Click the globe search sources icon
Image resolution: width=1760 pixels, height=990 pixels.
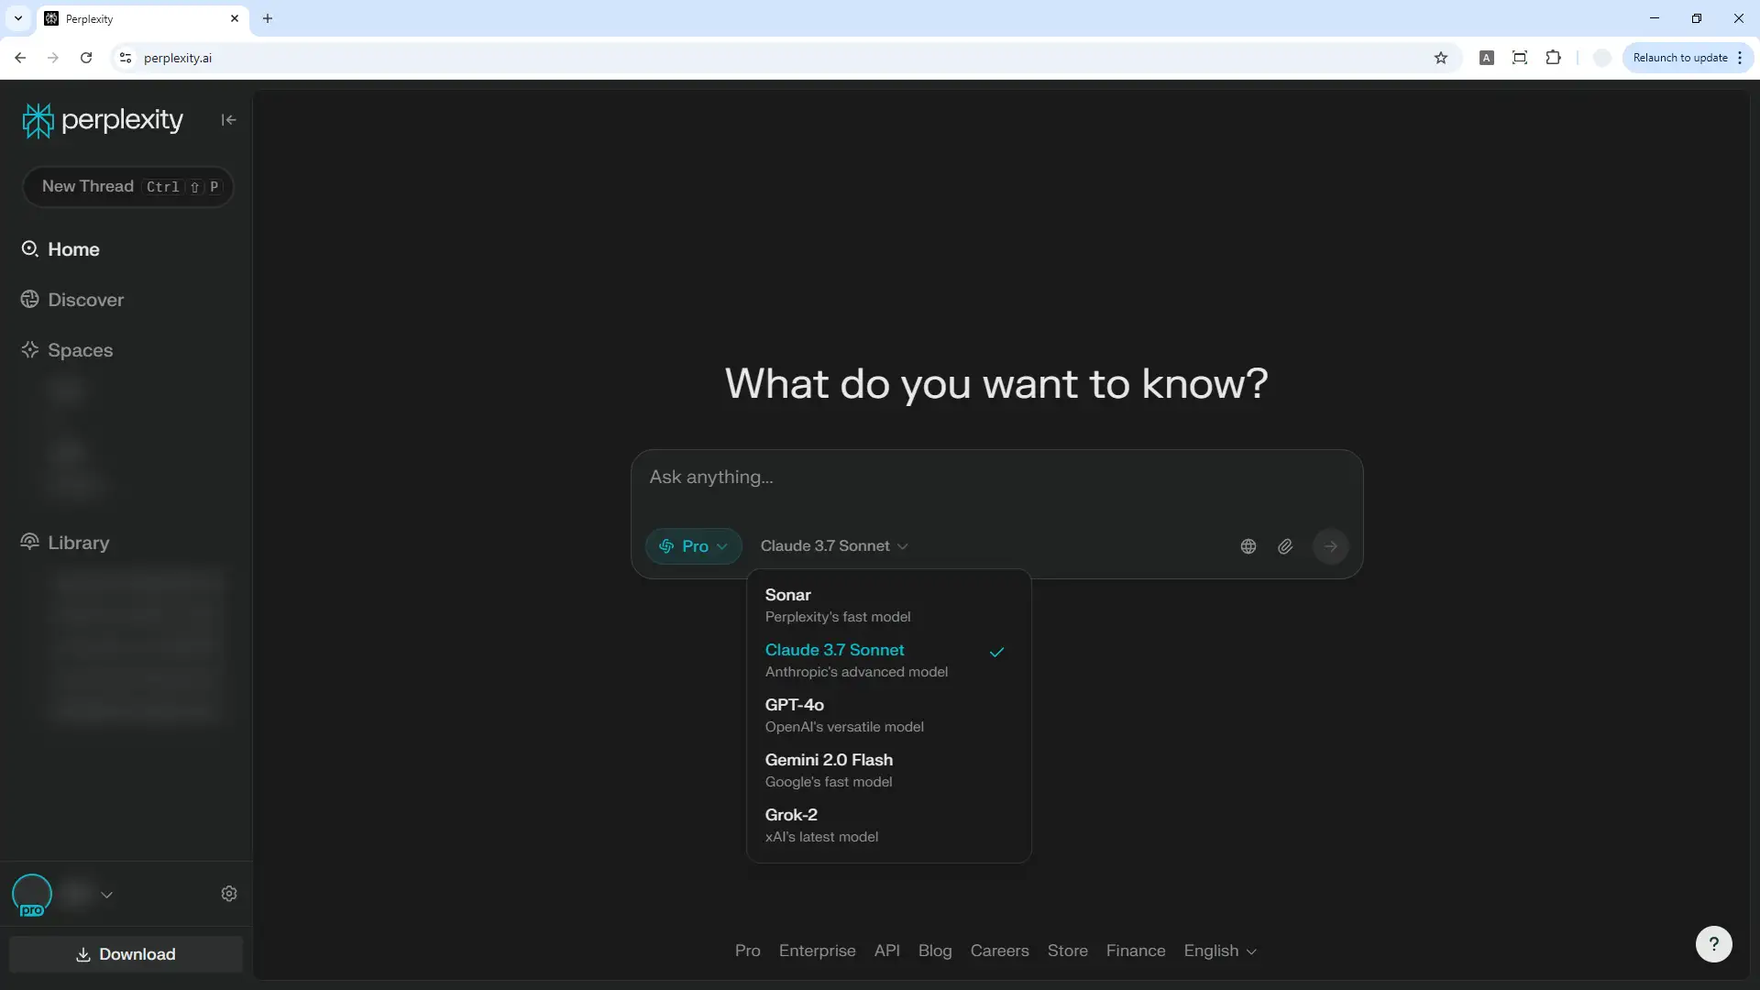[1248, 546]
